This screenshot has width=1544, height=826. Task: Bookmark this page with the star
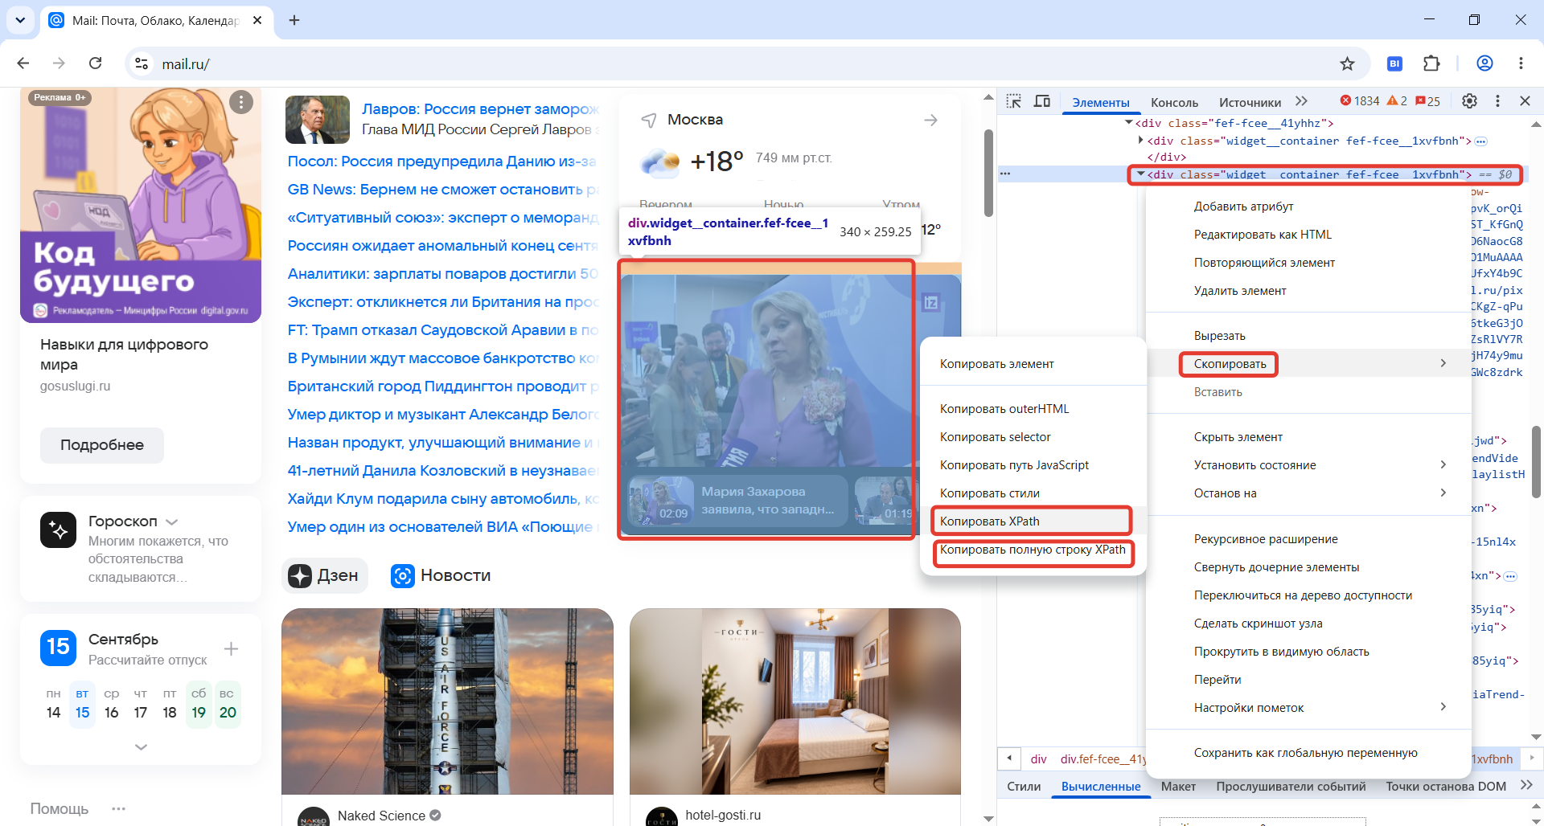(1348, 63)
